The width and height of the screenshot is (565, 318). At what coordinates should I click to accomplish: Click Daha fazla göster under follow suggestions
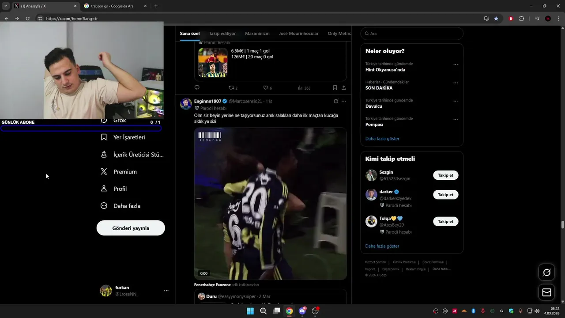tap(382, 246)
